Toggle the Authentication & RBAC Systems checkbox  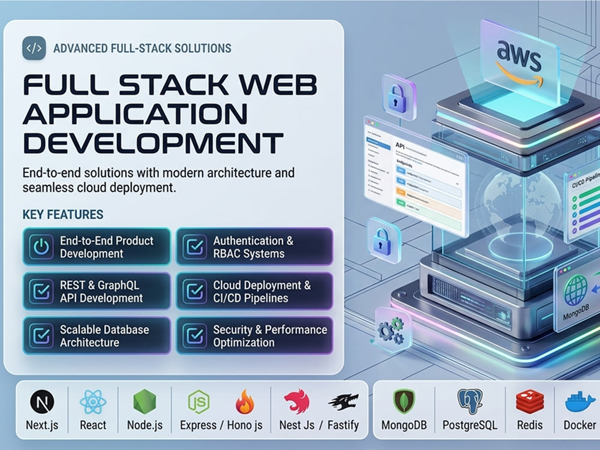pos(195,247)
